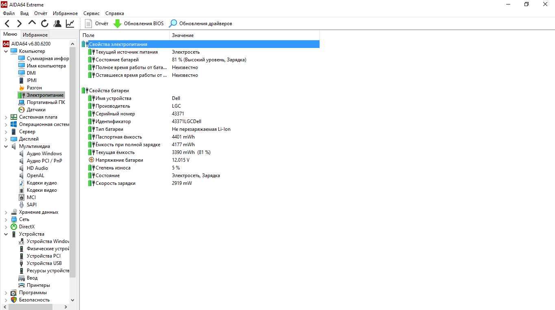This screenshot has width=555, height=310.
Task: Select the Степень износа row
Action: click(200, 168)
